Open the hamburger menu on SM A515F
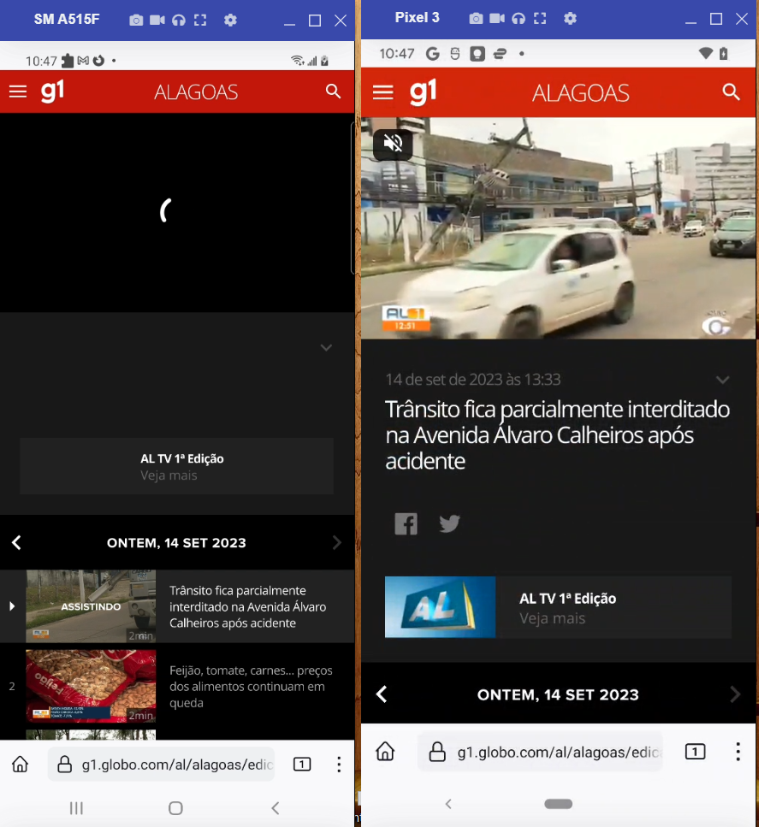759x827 pixels. (x=18, y=92)
